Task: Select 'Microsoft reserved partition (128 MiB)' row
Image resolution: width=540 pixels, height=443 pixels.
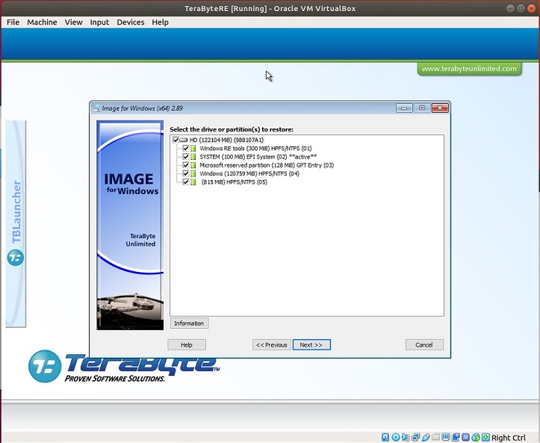Action: point(267,165)
